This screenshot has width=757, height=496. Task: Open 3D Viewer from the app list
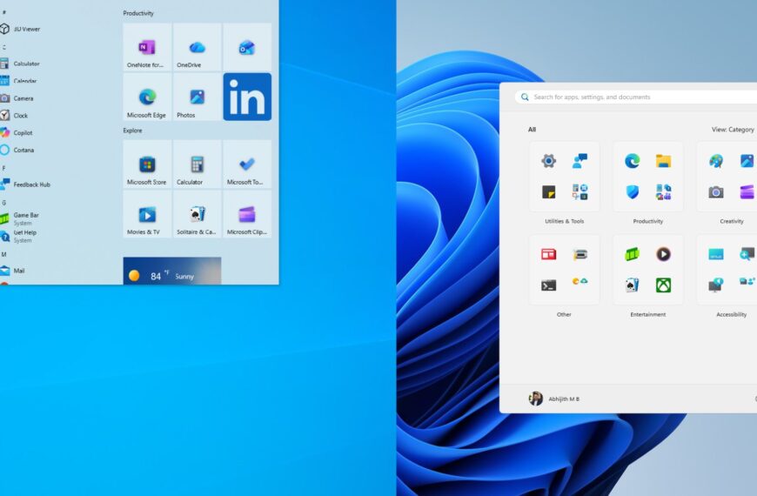pos(22,29)
